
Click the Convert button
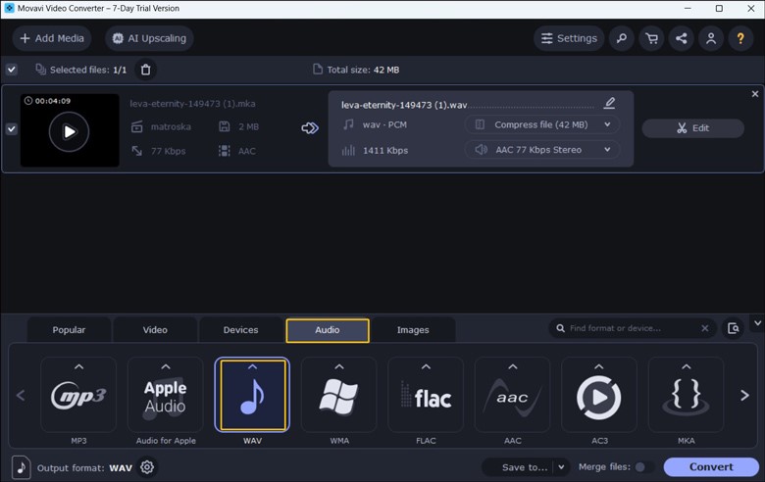(711, 467)
